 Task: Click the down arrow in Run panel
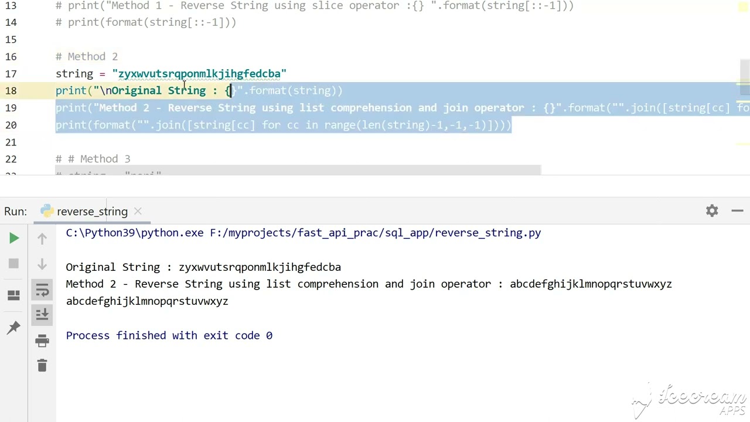pos(42,264)
